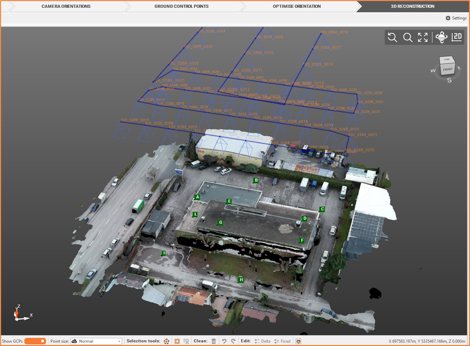This screenshot has width=470, height=346.
Task: Redo the cleaning action
Action: [233, 341]
